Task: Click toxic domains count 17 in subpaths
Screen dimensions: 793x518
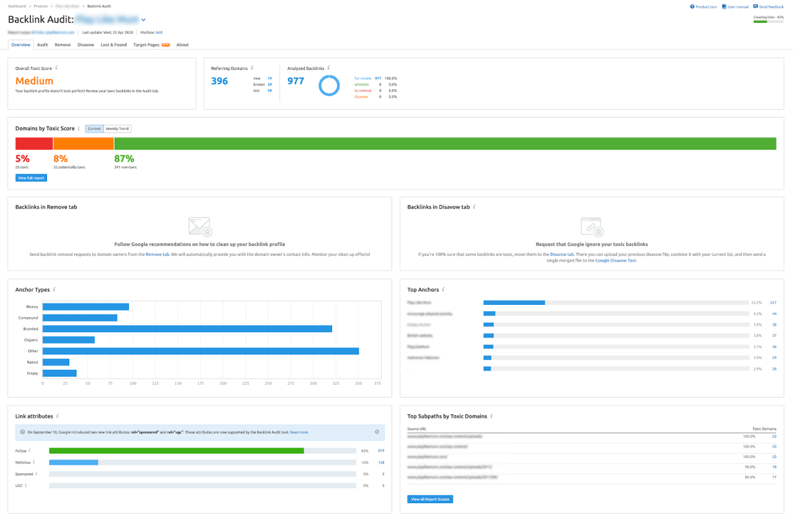Action: point(774,477)
